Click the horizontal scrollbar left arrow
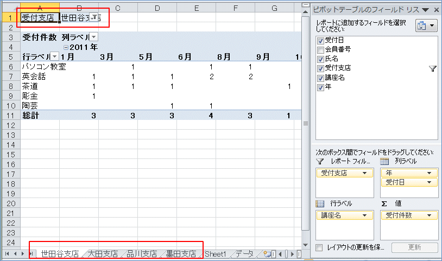 pyautogui.click(x=280, y=254)
